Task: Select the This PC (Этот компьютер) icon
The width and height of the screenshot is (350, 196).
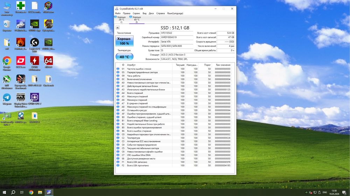Action: point(7,9)
